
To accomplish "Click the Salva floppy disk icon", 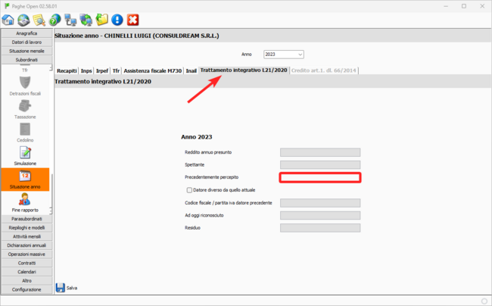I will (61, 287).
